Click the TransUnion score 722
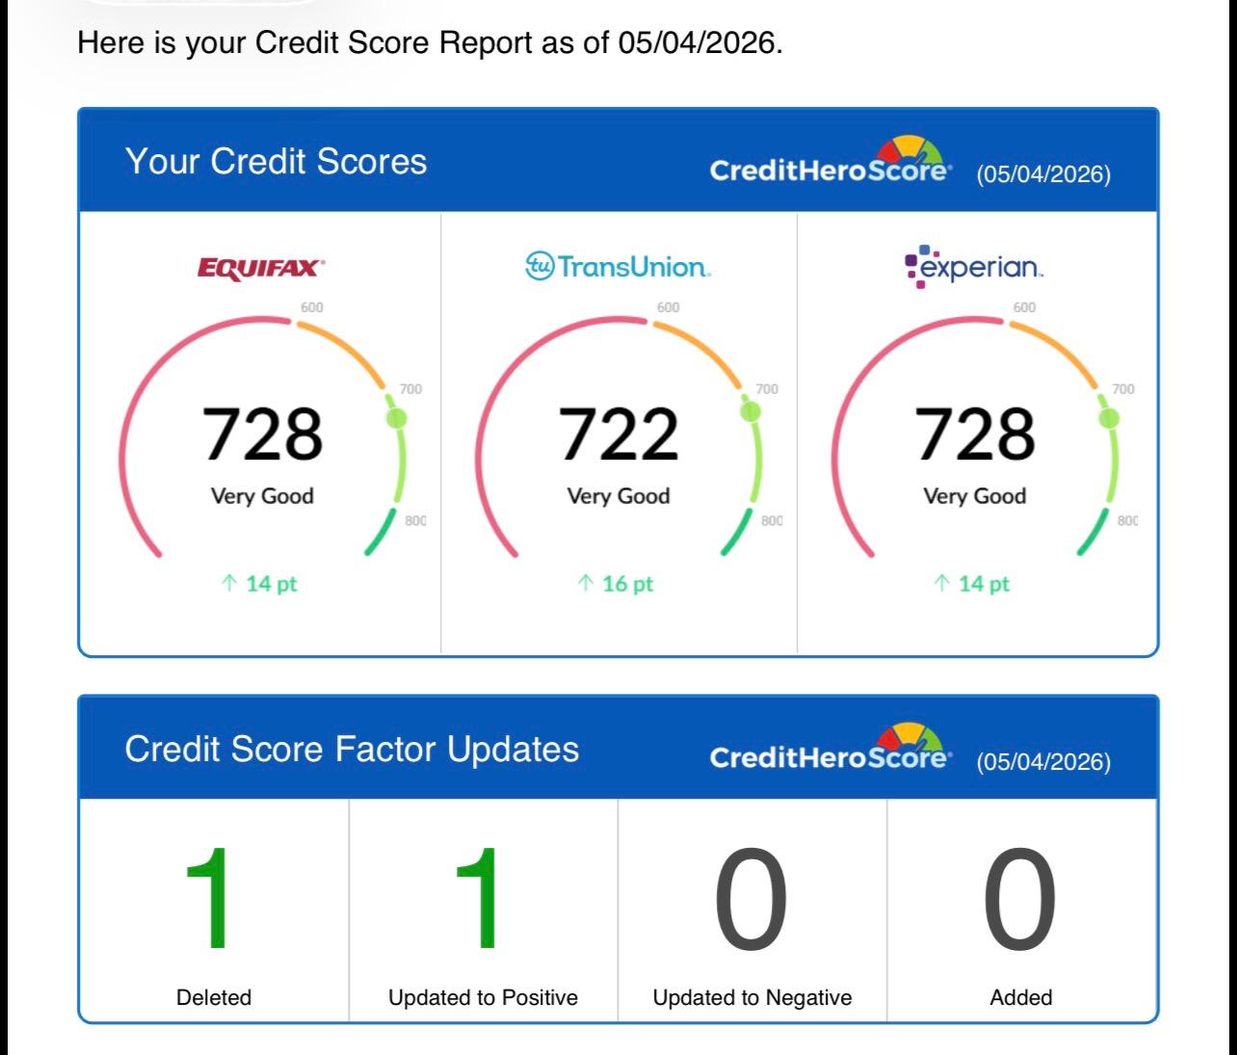1237x1055 pixels. click(618, 435)
